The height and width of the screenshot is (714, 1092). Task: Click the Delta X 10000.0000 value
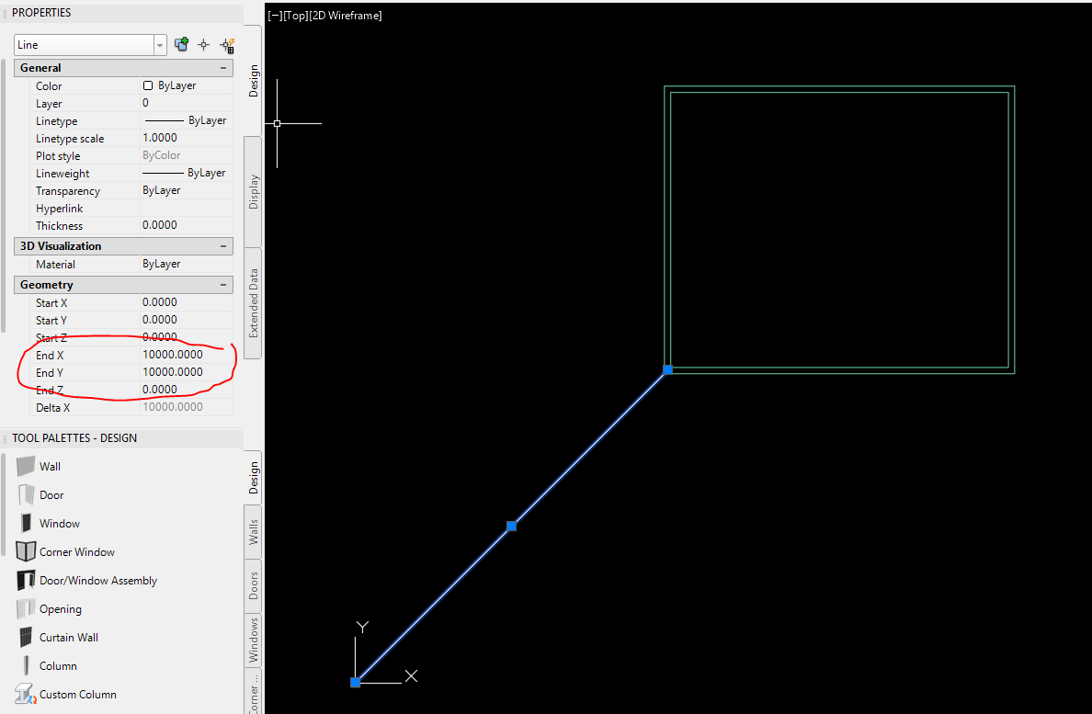[186, 406]
